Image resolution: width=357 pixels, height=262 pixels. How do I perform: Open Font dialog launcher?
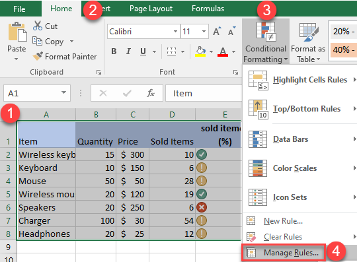click(235, 72)
